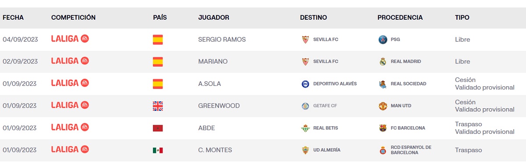Click the Man Utd club logo
Viewport: 526px width, 163px height.
pyautogui.click(x=383, y=106)
